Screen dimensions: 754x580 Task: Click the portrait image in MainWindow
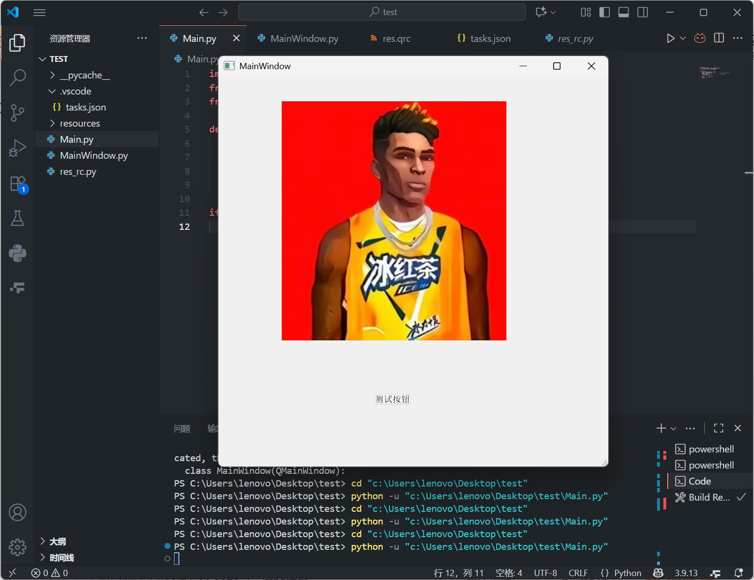[394, 221]
